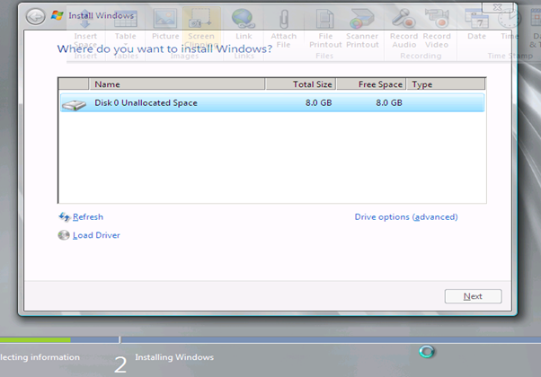The image size is (541, 377).
Task: Click the 8.0 GB Free Space value
Action: [389, 102]
